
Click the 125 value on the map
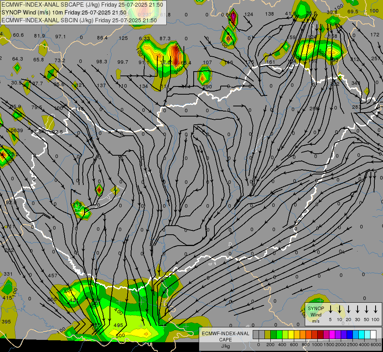[123, 38]
